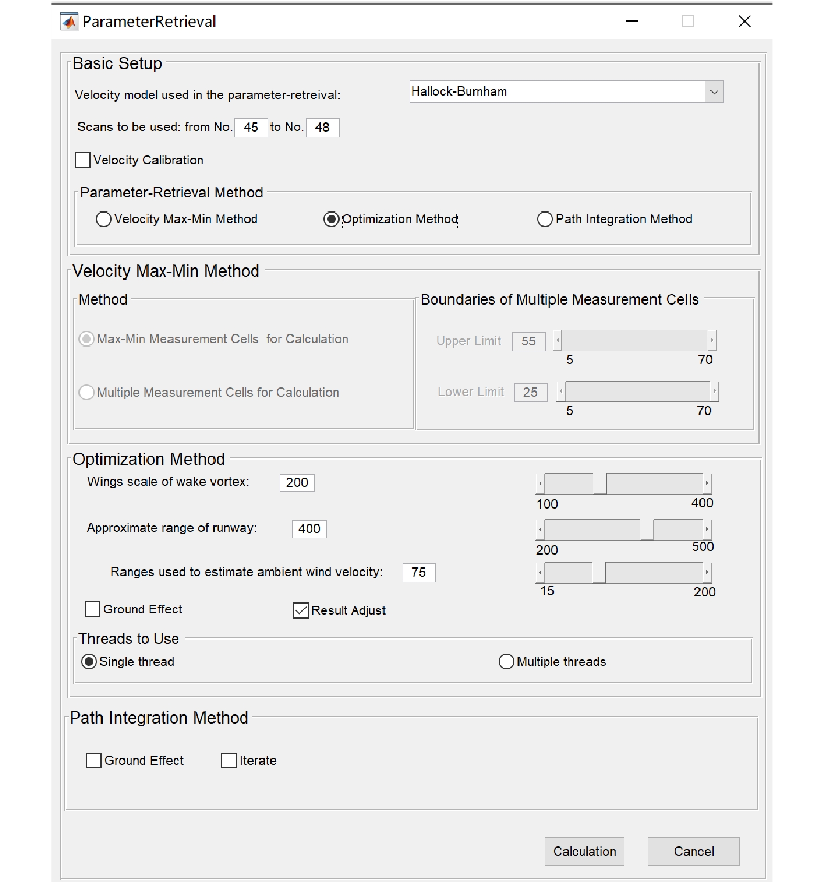
Task: Enable the Velocity Calibration checkbox
Action: pyautogui.click(x=83, y=160)
